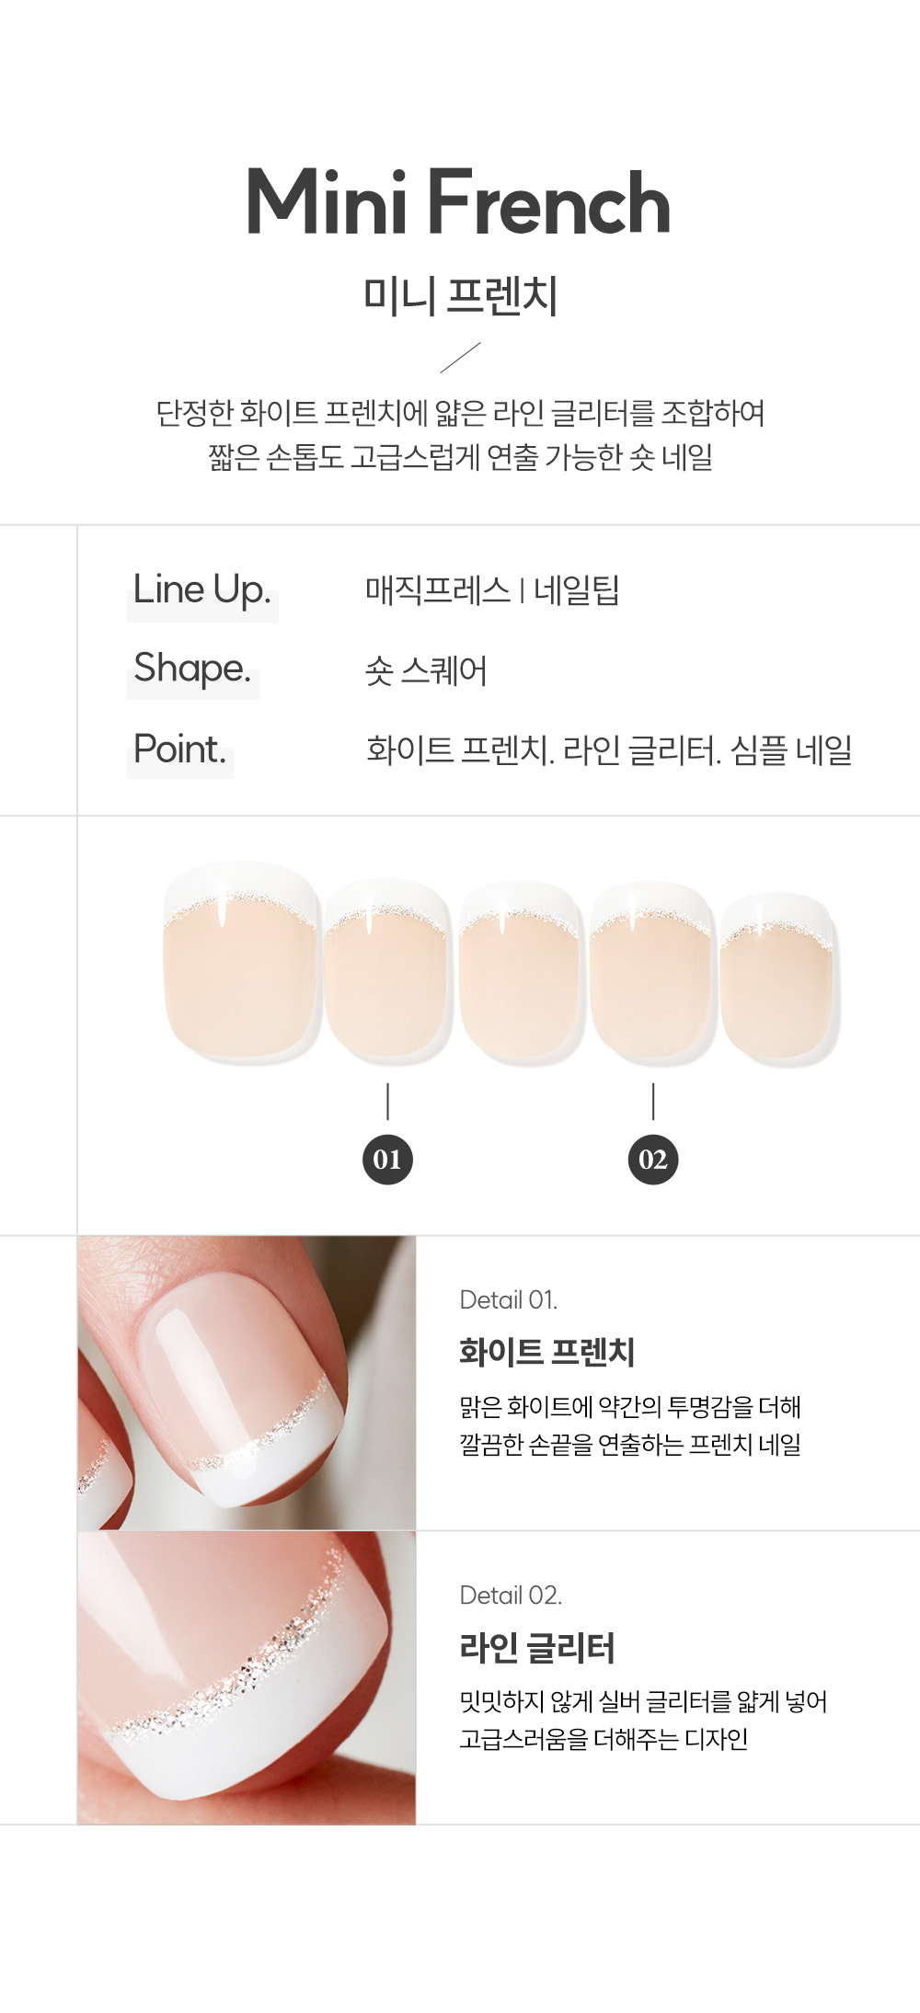Click the 02 numbered marker badge
The image size is (920, 2013).
point(653,1160)
